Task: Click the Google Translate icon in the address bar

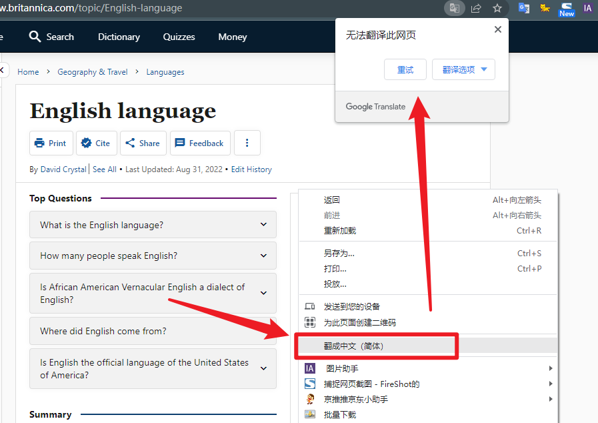Action: (454, 8)
